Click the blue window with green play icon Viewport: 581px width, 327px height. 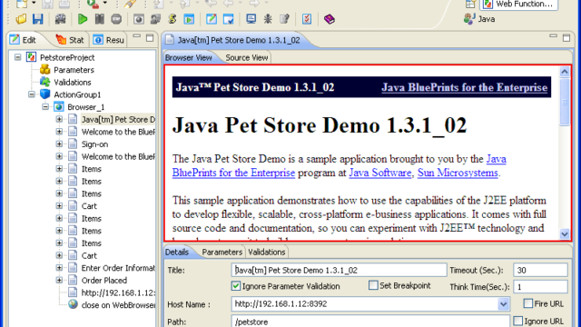coord(189,19)
